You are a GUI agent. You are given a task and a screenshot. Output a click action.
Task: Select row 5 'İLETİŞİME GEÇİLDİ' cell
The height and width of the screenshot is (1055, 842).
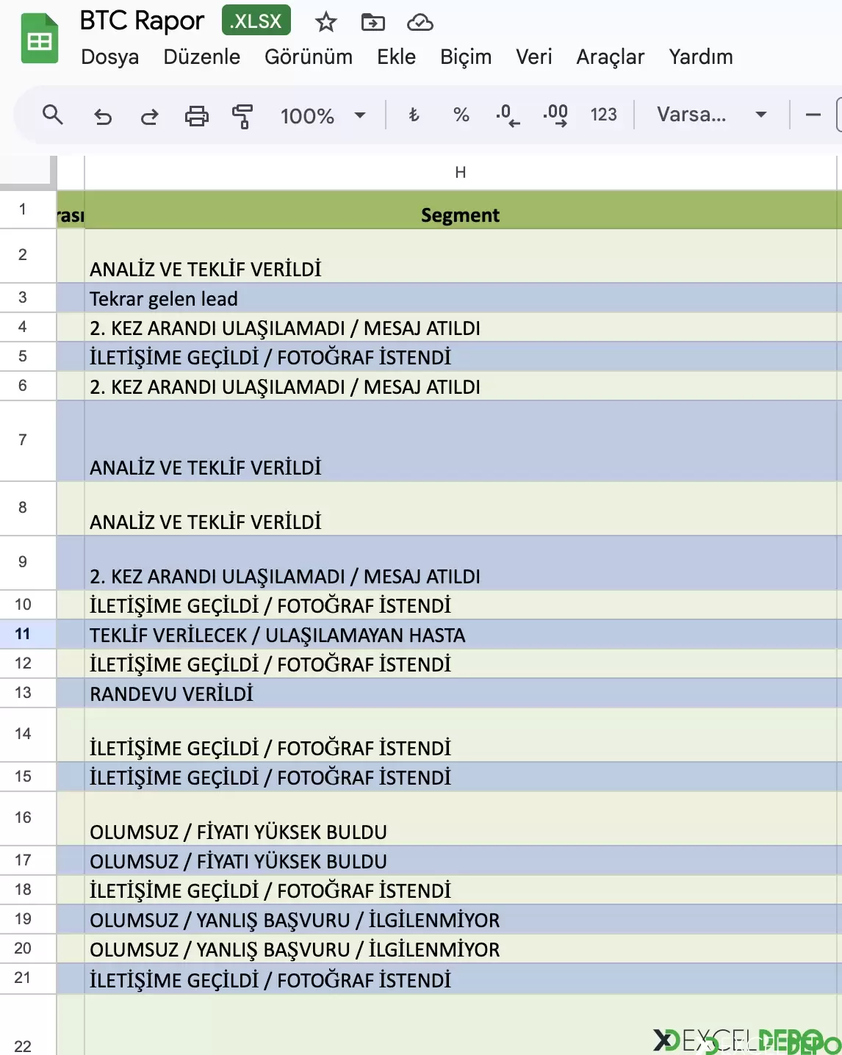pyautogui.click(x=461, y=357)
